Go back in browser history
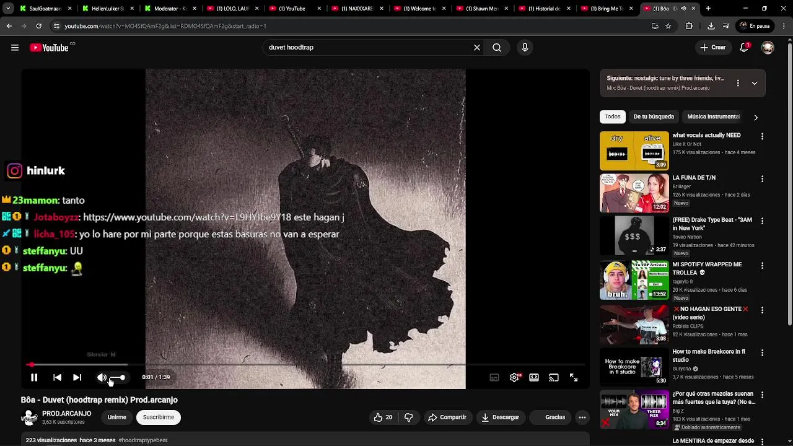The width and height of the screenshot is (793, 446). click(x=9, y=26)
